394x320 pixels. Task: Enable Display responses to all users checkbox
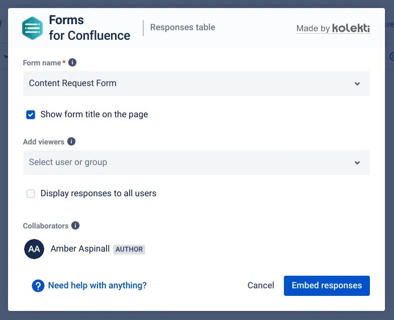31,194
